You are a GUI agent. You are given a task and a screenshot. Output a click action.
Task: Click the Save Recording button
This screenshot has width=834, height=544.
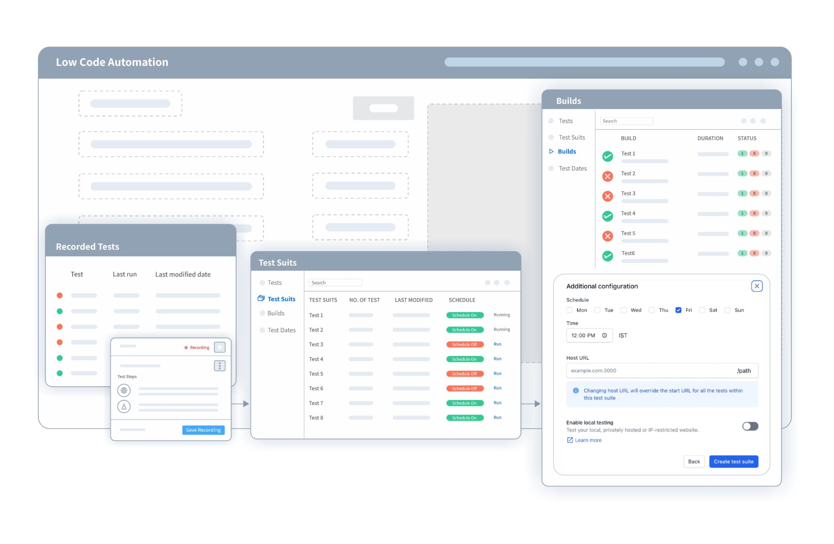click(203, 430)
